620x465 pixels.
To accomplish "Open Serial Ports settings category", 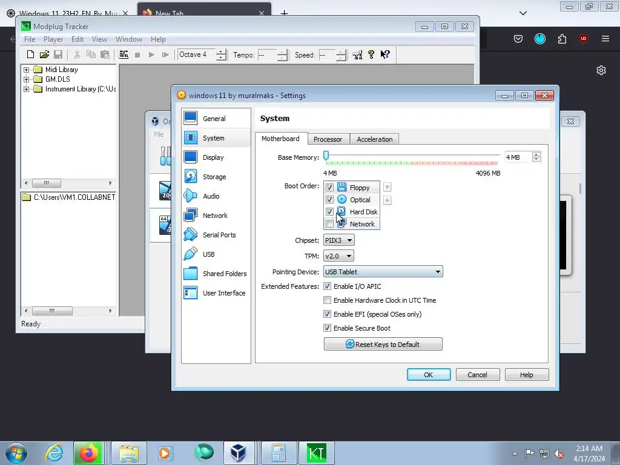I will tap(216, 235).
